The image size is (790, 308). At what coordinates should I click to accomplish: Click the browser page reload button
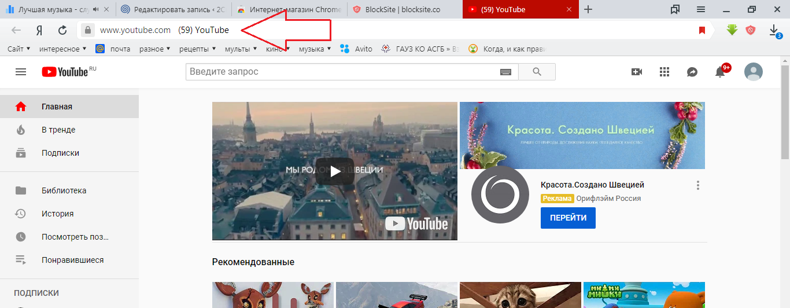coord(62,30)
